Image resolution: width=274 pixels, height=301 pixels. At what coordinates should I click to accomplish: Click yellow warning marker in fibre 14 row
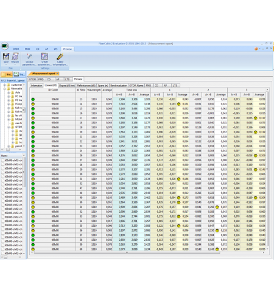178,104
